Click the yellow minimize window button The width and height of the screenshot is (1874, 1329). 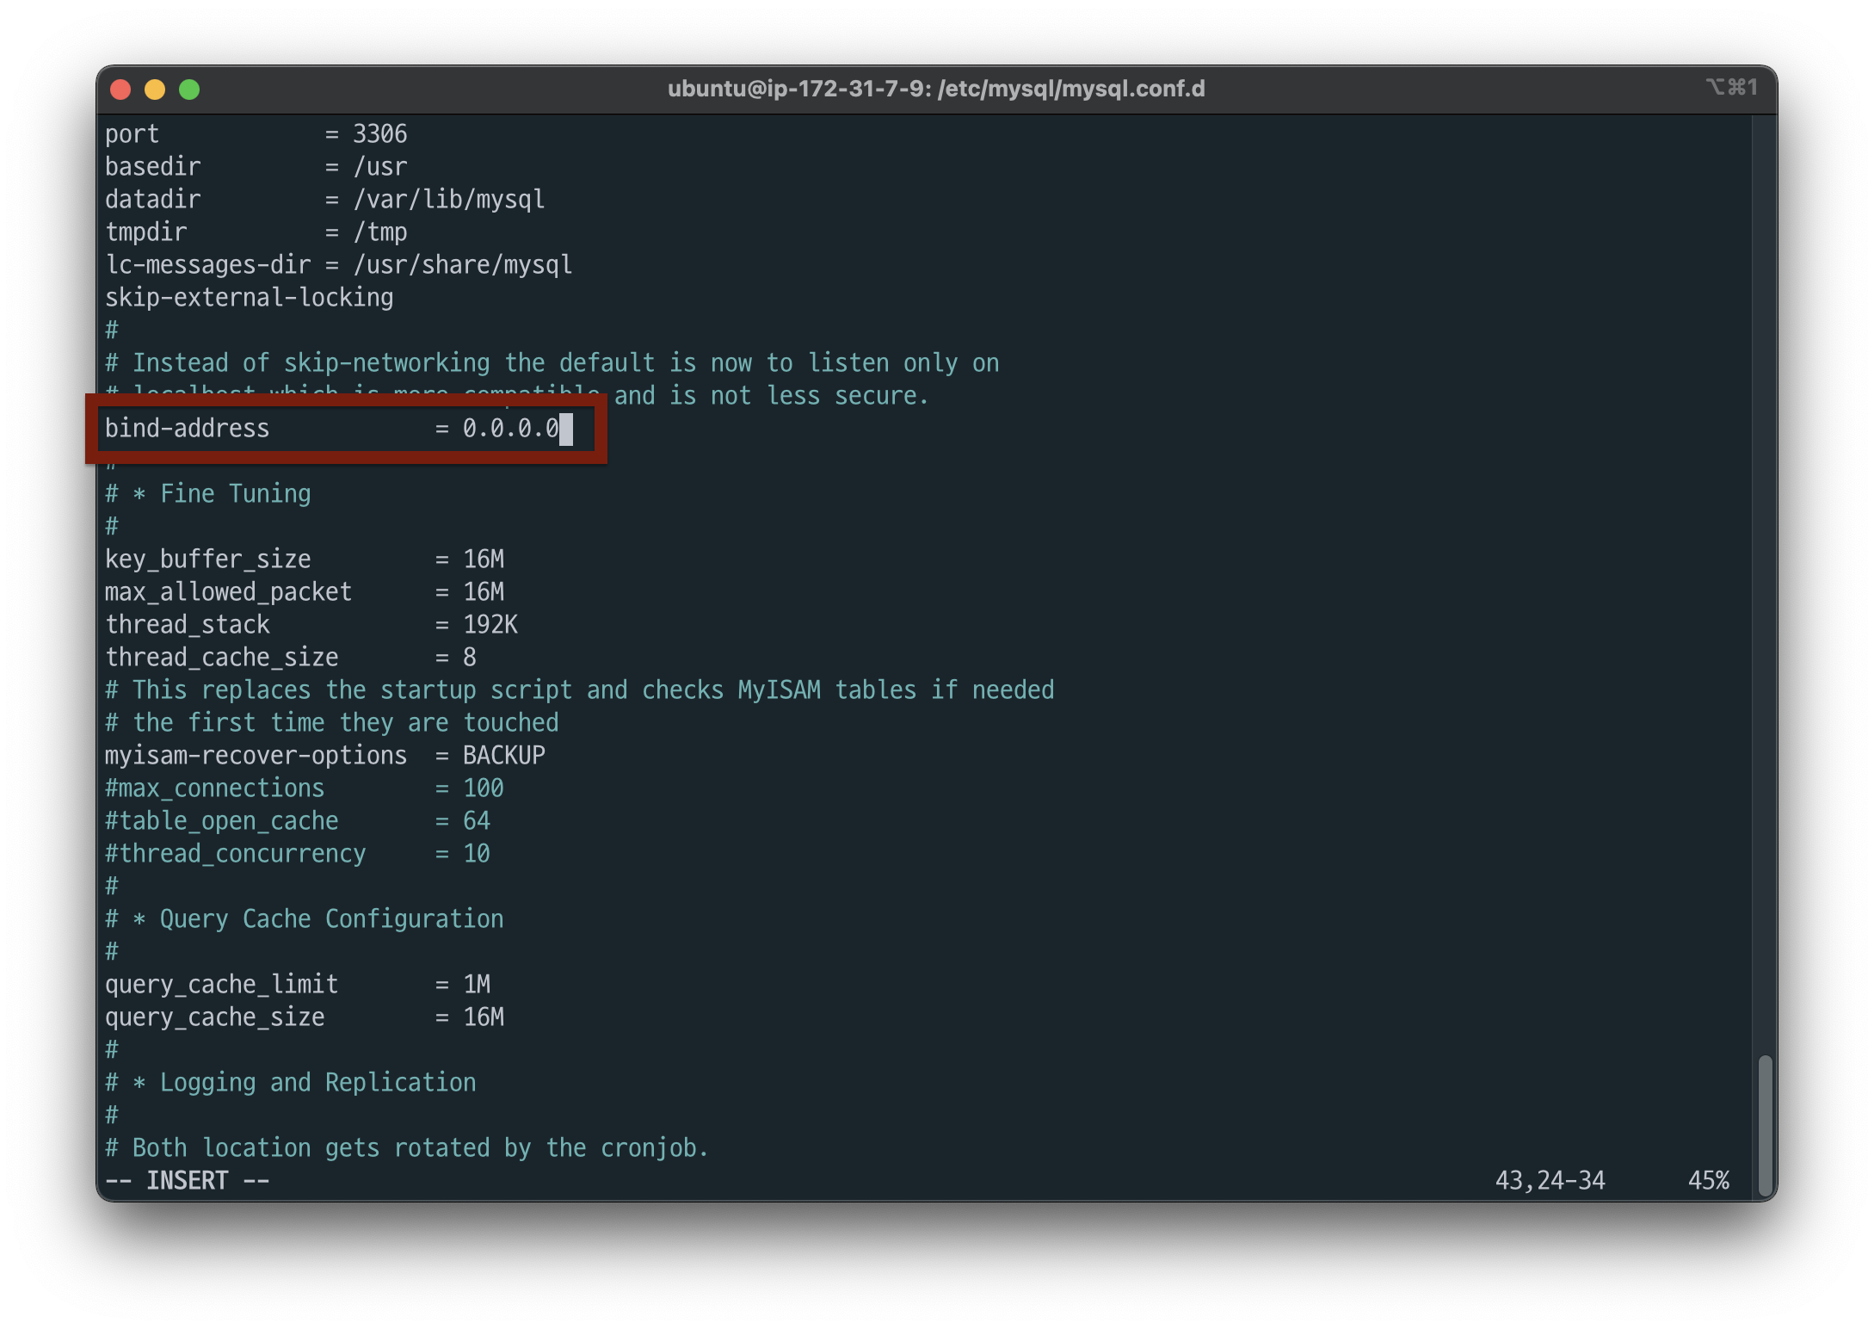tap(155, 90)
